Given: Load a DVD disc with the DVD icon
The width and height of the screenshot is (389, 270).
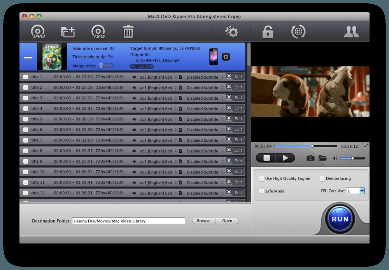Looking at the screenshot, I should 38,32.
